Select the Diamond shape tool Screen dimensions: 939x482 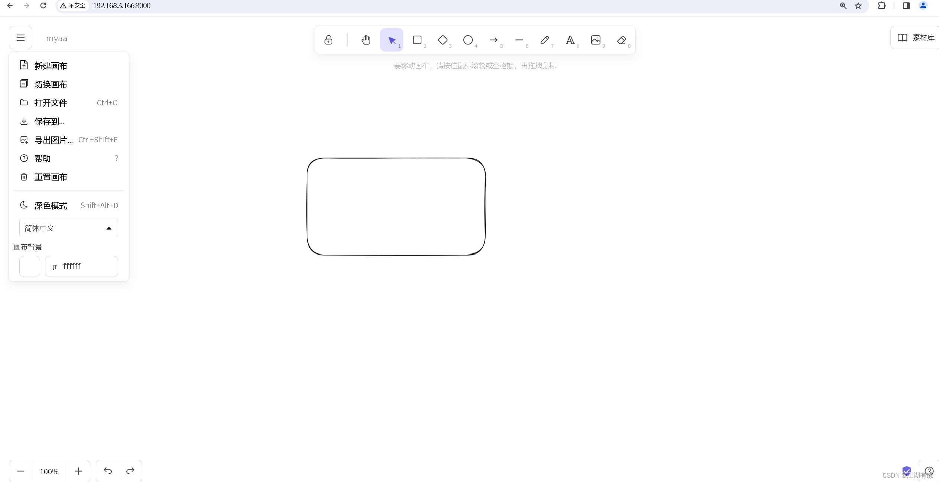[443, 40]
